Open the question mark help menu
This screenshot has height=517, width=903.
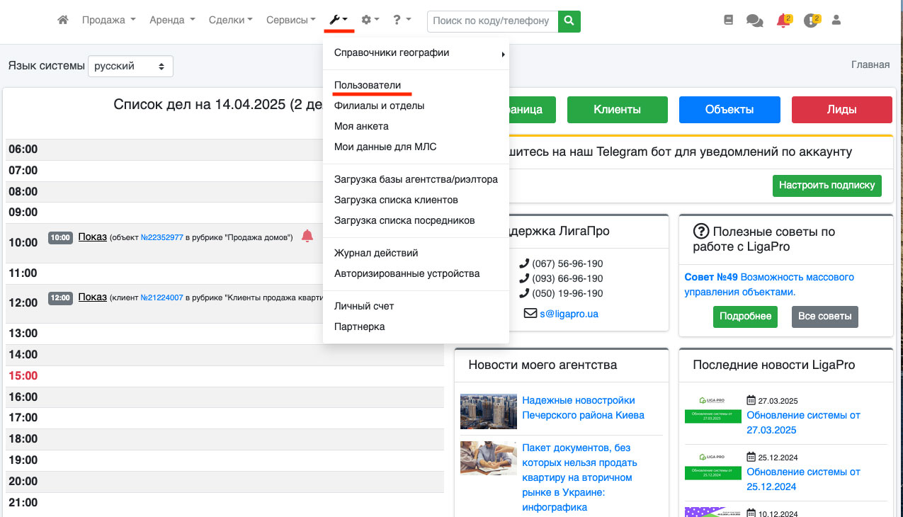(402, 21)
